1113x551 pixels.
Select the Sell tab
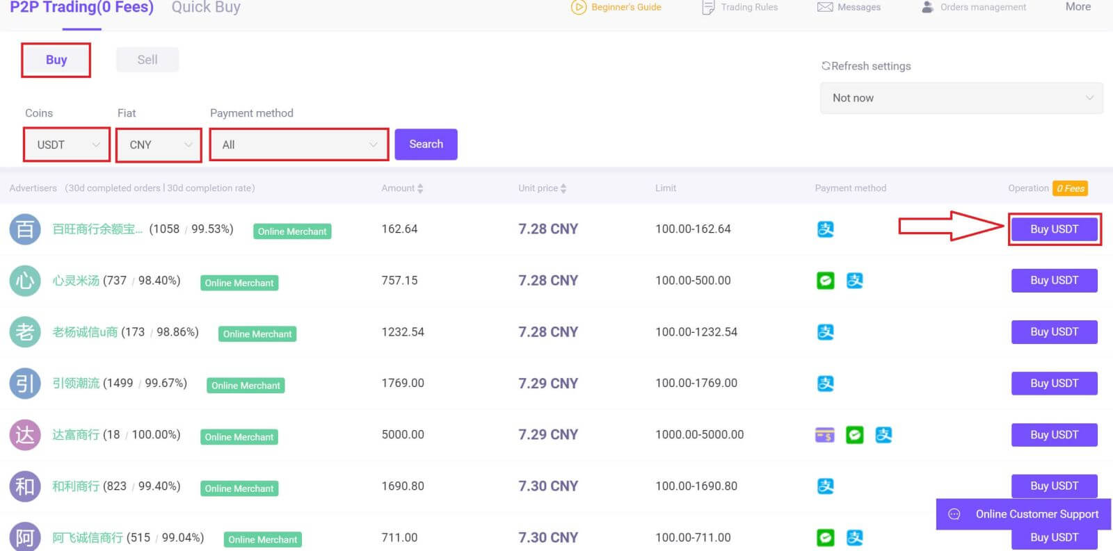[147, 60]
